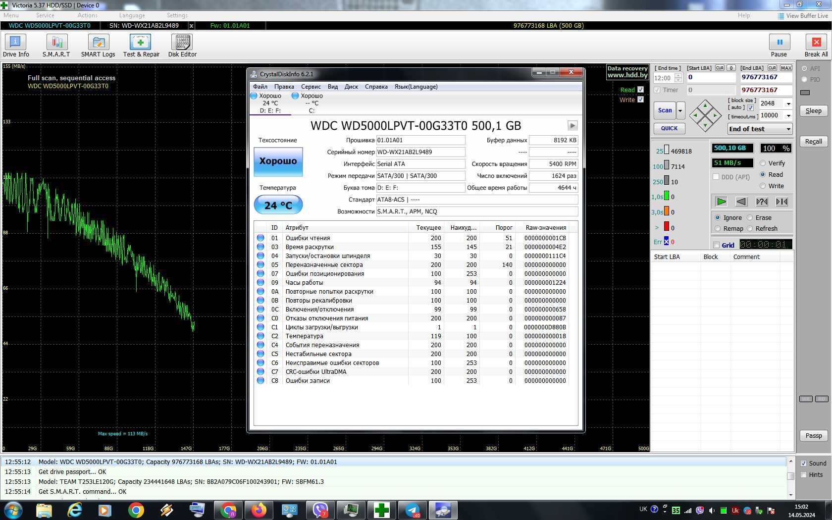Viewport: 832px width, 520px height.
Task: Open Файл menu in CrystalDiskInfo
Action: [260, 87]
